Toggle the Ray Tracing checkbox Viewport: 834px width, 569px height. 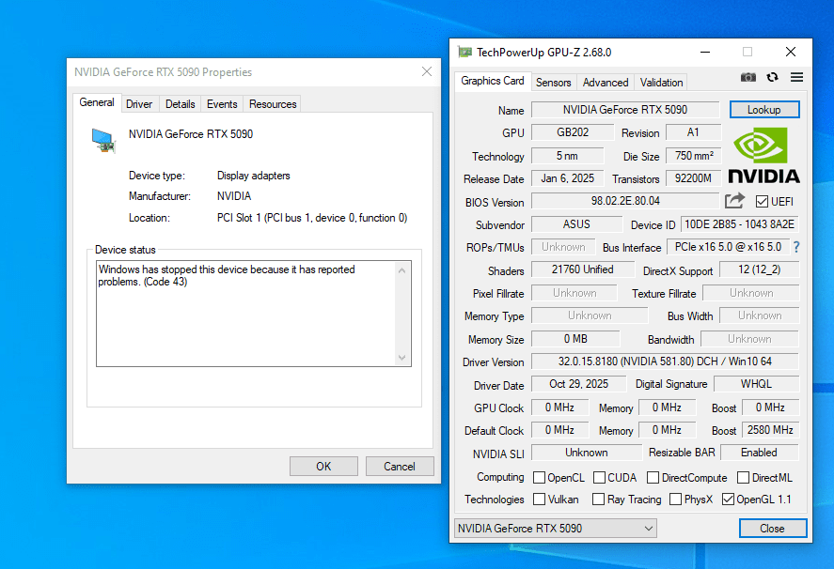[598, 500]
